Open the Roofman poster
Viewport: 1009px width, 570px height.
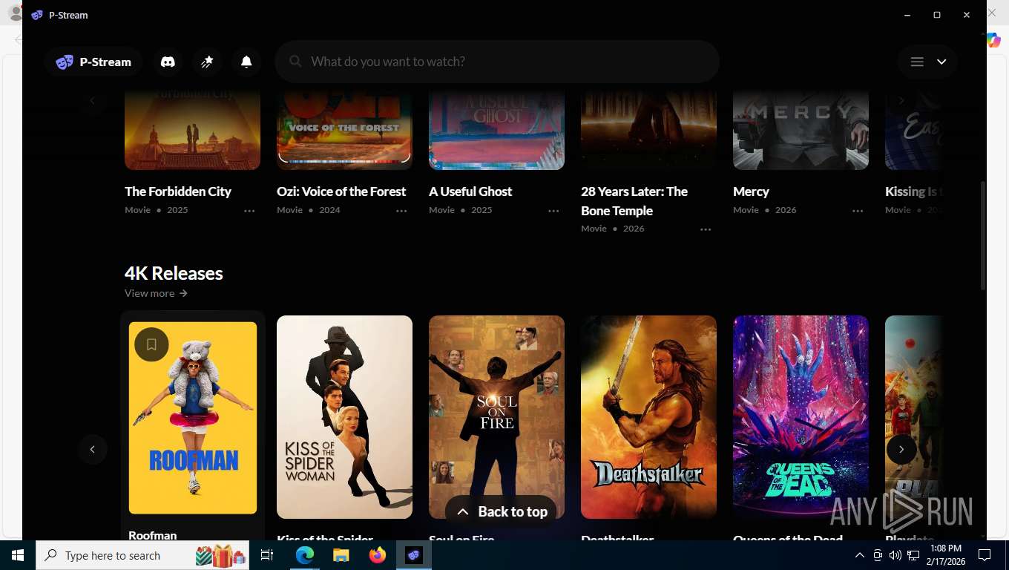193,418
